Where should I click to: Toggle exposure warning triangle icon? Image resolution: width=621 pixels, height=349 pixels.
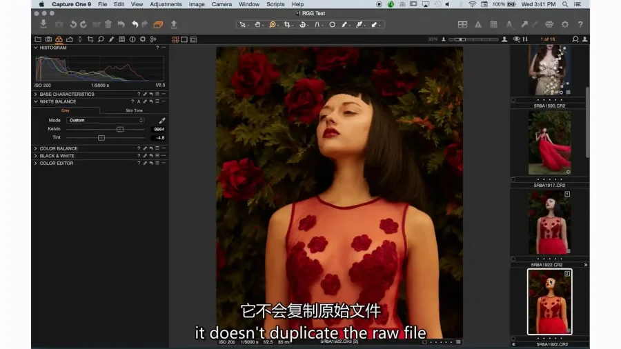tap(478, 25)
